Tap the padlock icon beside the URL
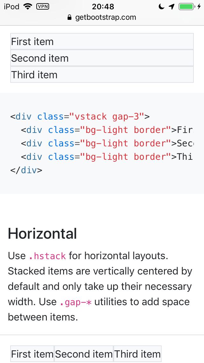This screenshot has height=363, width=204. (69, 17)
